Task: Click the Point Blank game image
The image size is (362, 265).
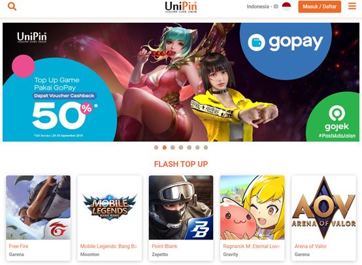Action: tap(181, 208)
